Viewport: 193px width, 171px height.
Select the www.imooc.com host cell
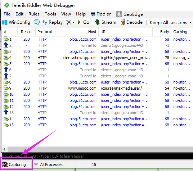82,88
